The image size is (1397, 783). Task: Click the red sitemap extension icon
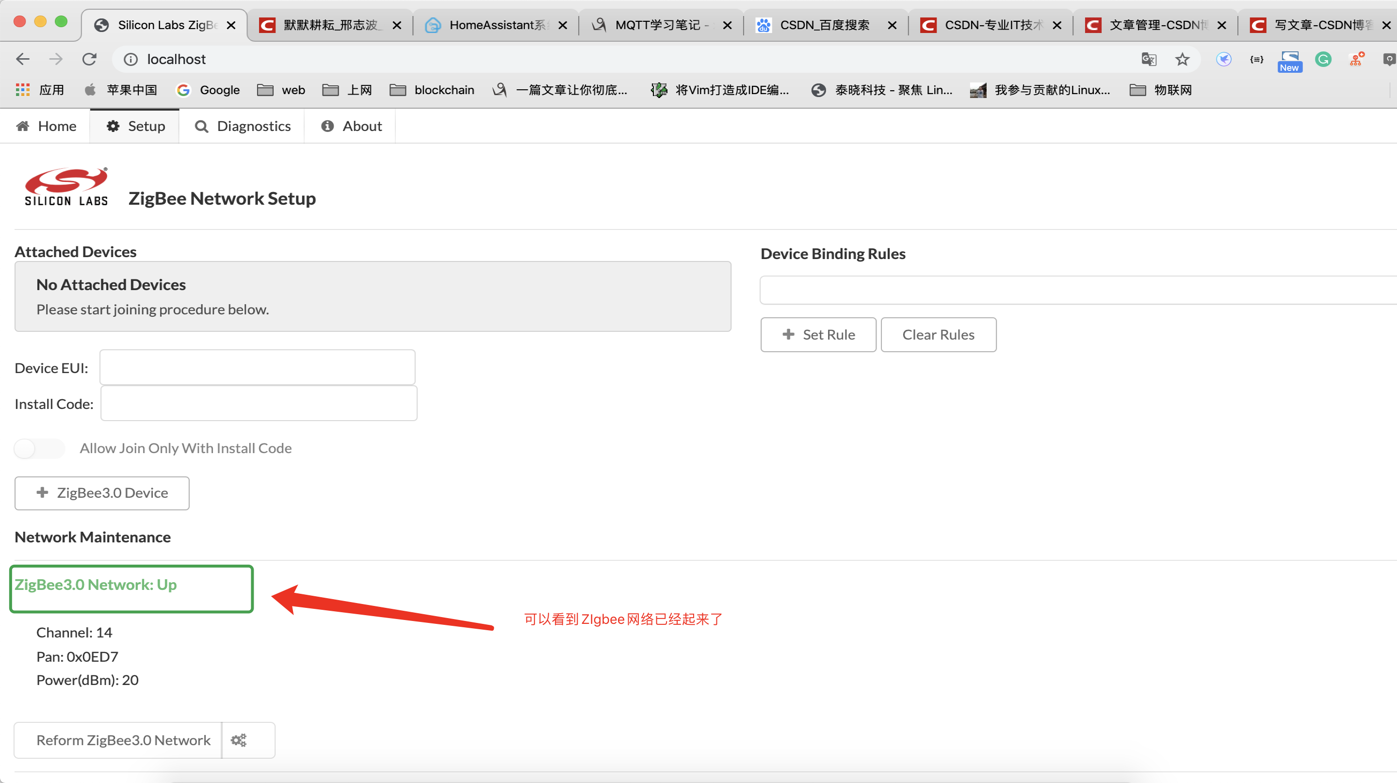(x=1356, y=59)
